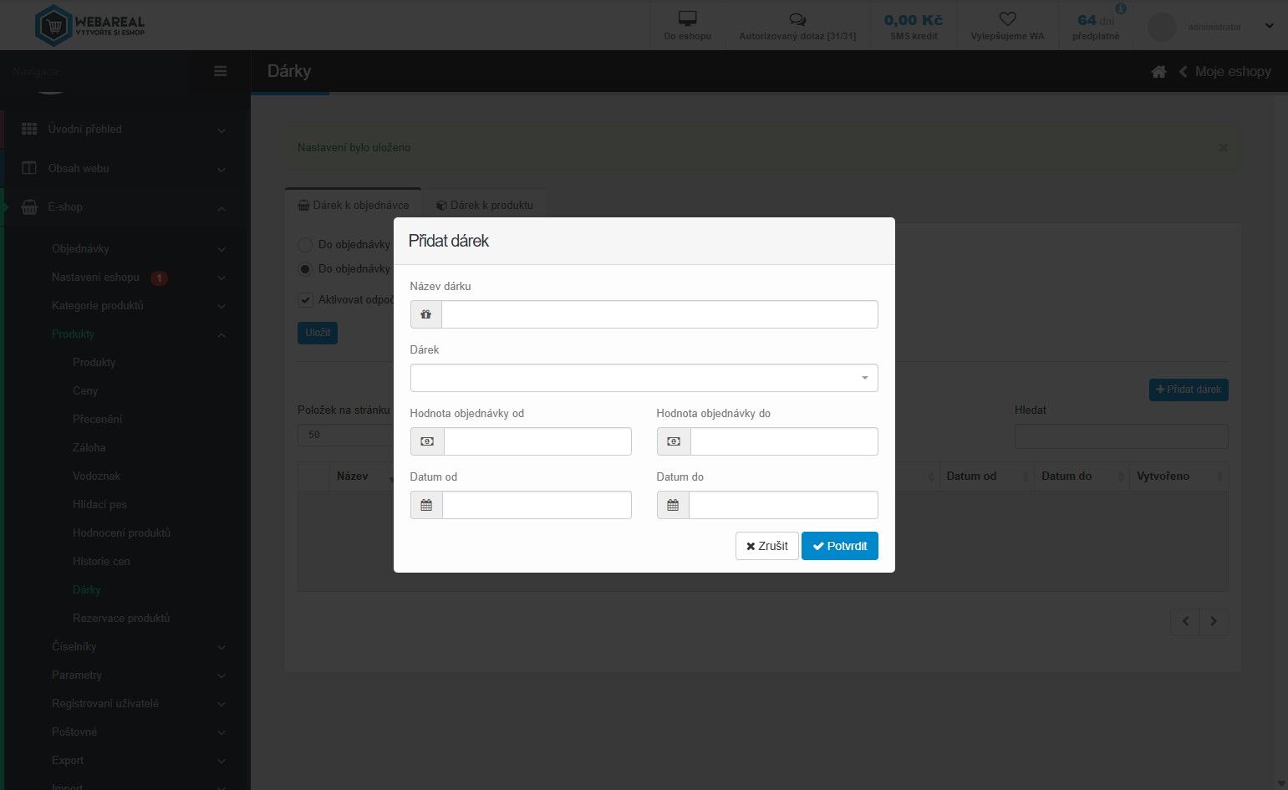
Task: Click the Obsah webu book icon
Action: tap(29, 168)
